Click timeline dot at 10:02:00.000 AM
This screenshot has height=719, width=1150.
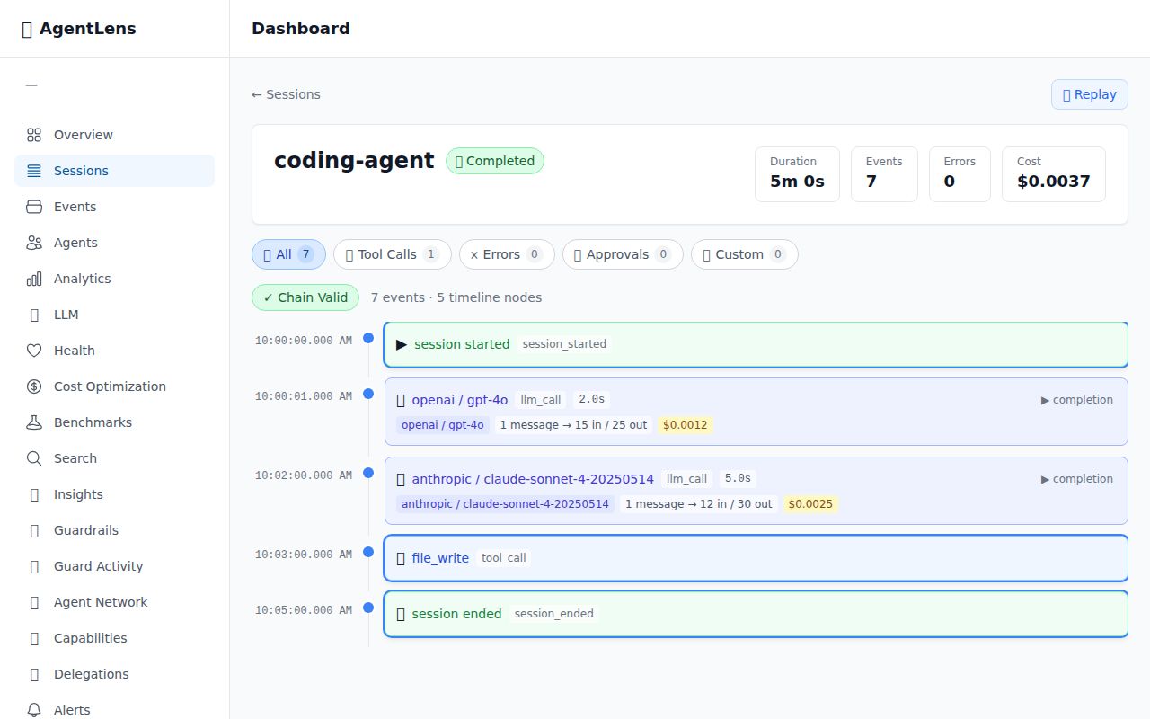368,473
